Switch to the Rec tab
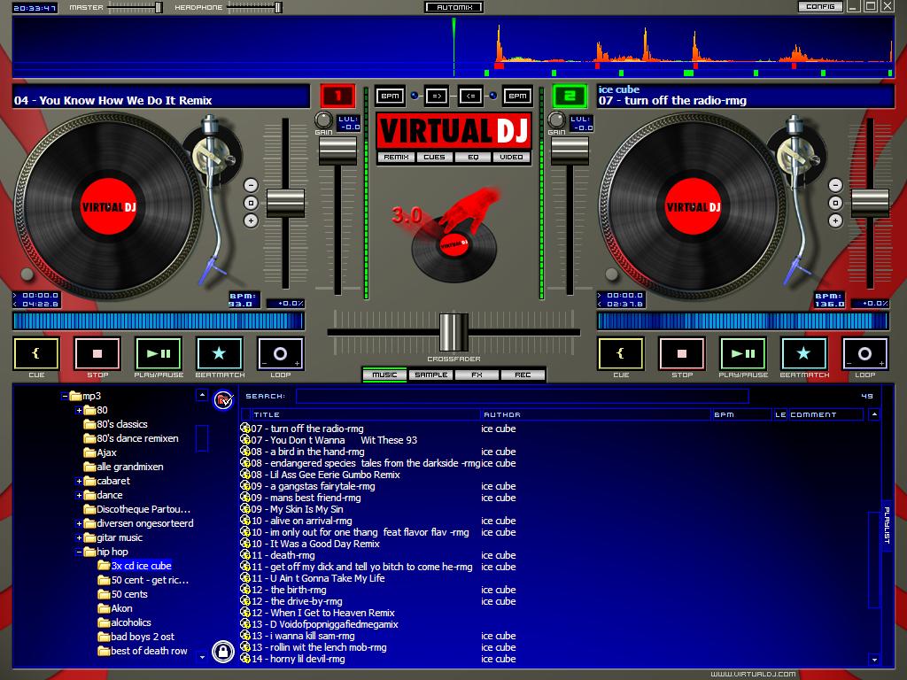907x680 pixels. (x=523, y=375)
